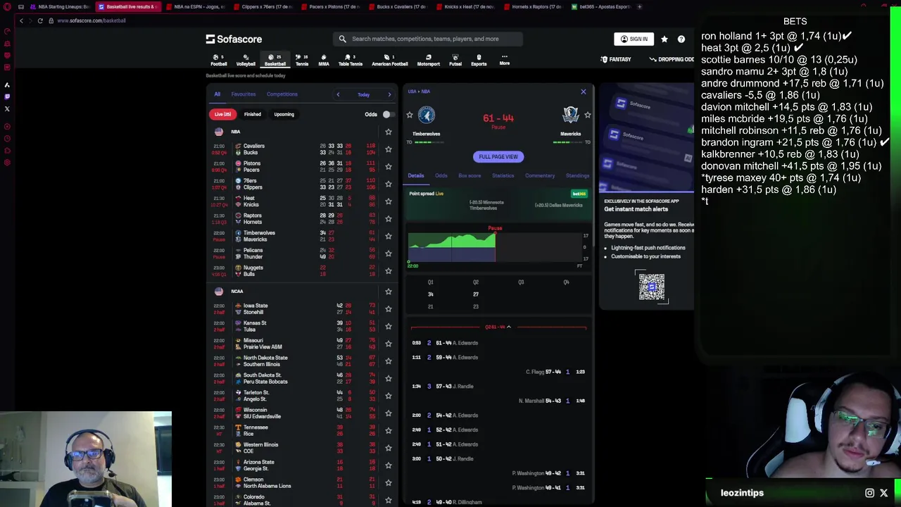
Task: Open the help question mark icon
Action: pyautogui.click(x=681, y=39)
